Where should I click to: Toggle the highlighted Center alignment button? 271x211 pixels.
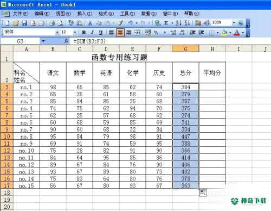(x=120, y=33)
